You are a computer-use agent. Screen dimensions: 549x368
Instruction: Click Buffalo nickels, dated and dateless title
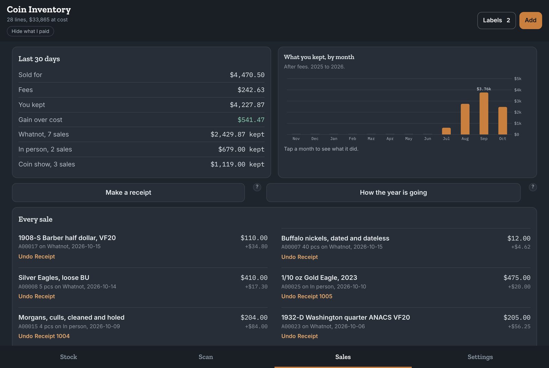(x=335, y=238)
